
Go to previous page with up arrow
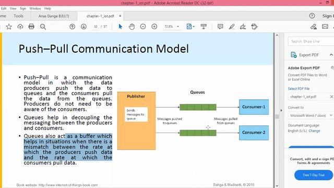[73, 27]
